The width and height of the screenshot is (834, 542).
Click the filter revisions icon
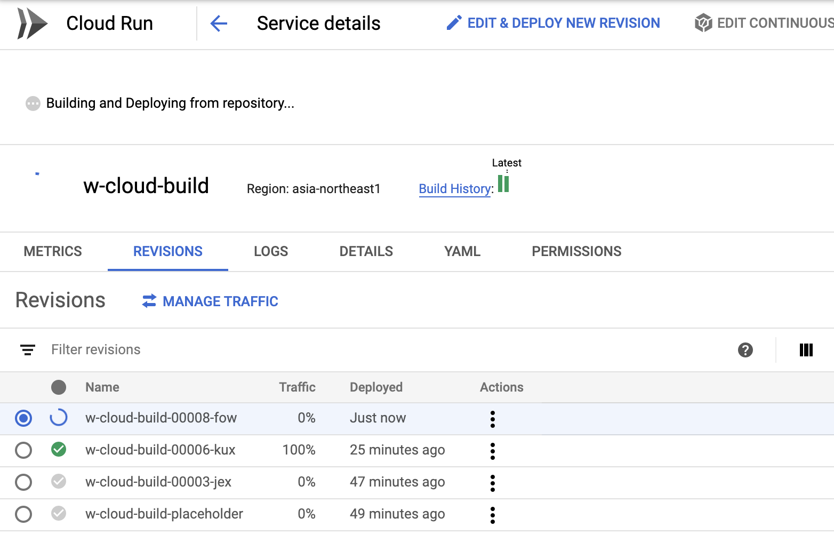(x=28, y=350)
